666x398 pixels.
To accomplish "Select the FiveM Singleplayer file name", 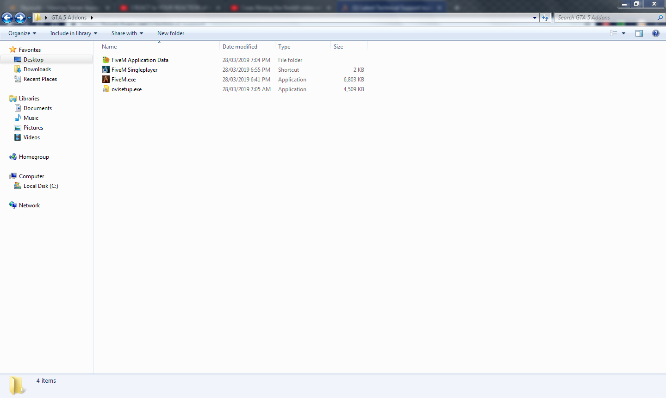I will click(x=134, y=70).
